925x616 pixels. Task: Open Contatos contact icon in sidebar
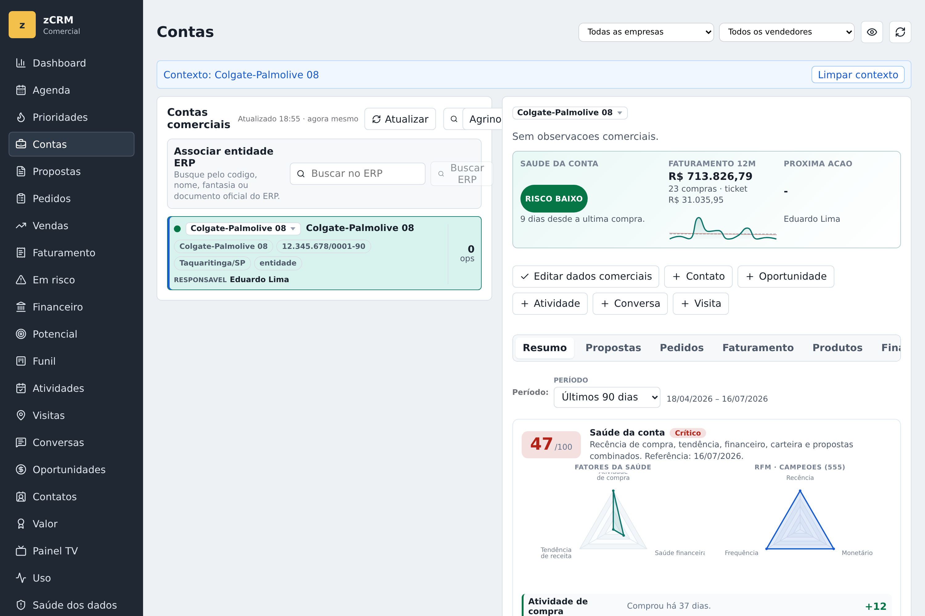(21, 496)
